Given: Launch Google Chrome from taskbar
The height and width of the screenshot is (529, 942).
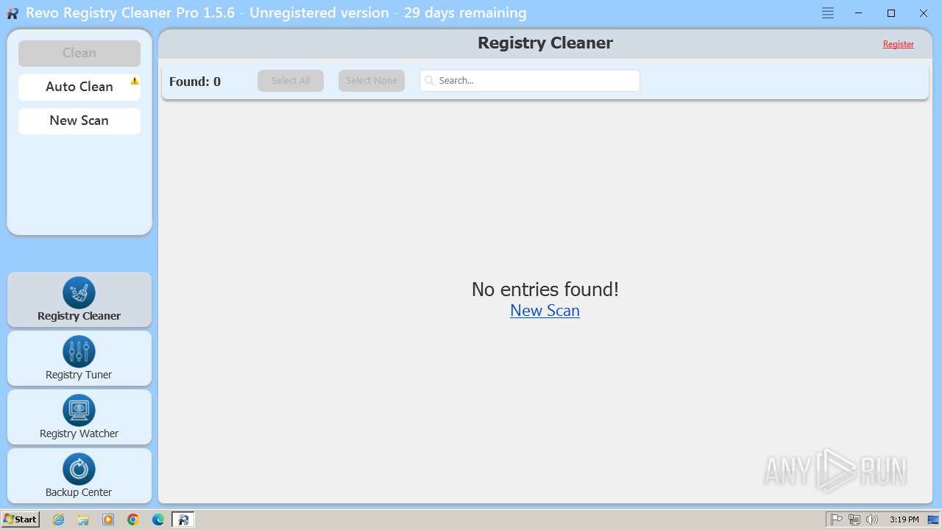Looking at the screenshot, I should pyautogui.click(x=133, y=519).
